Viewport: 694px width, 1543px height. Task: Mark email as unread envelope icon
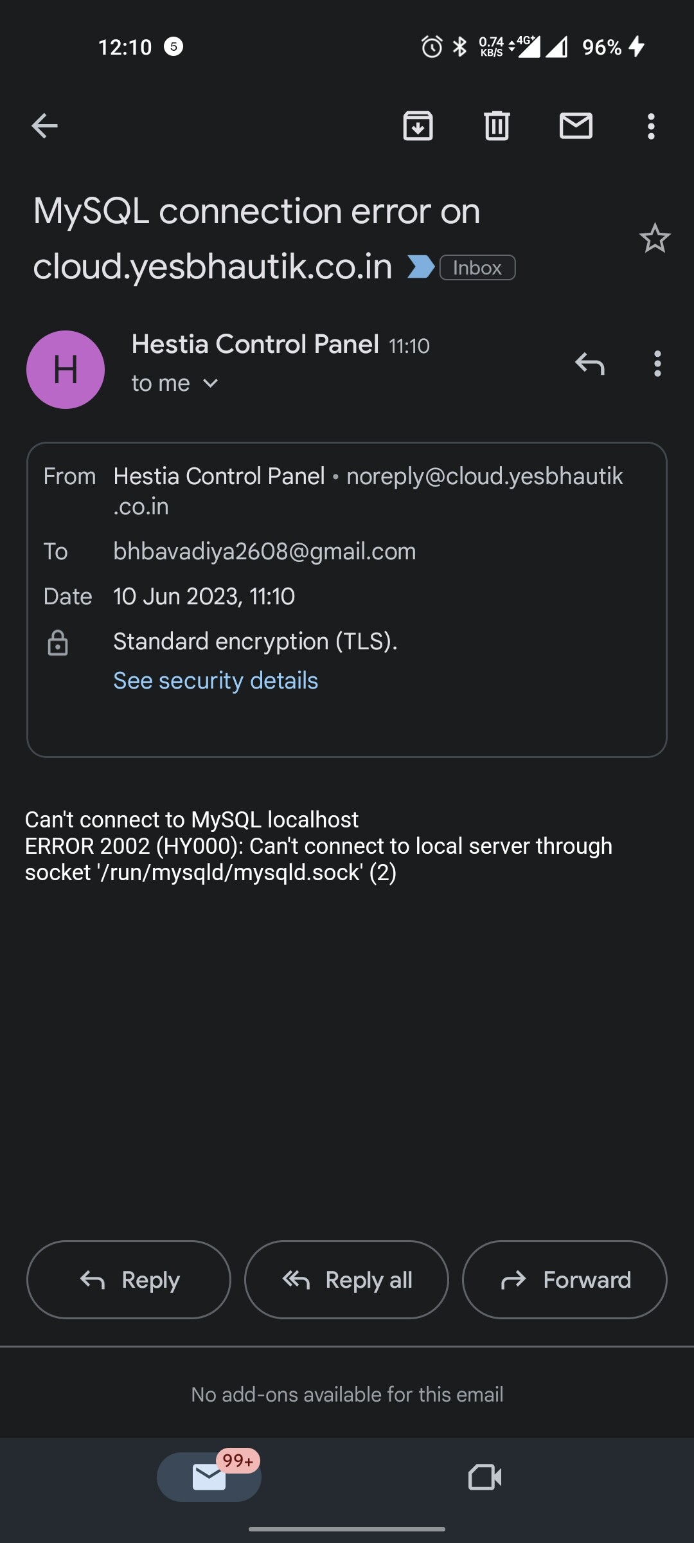pyautogui.click(x=576, y=126)
